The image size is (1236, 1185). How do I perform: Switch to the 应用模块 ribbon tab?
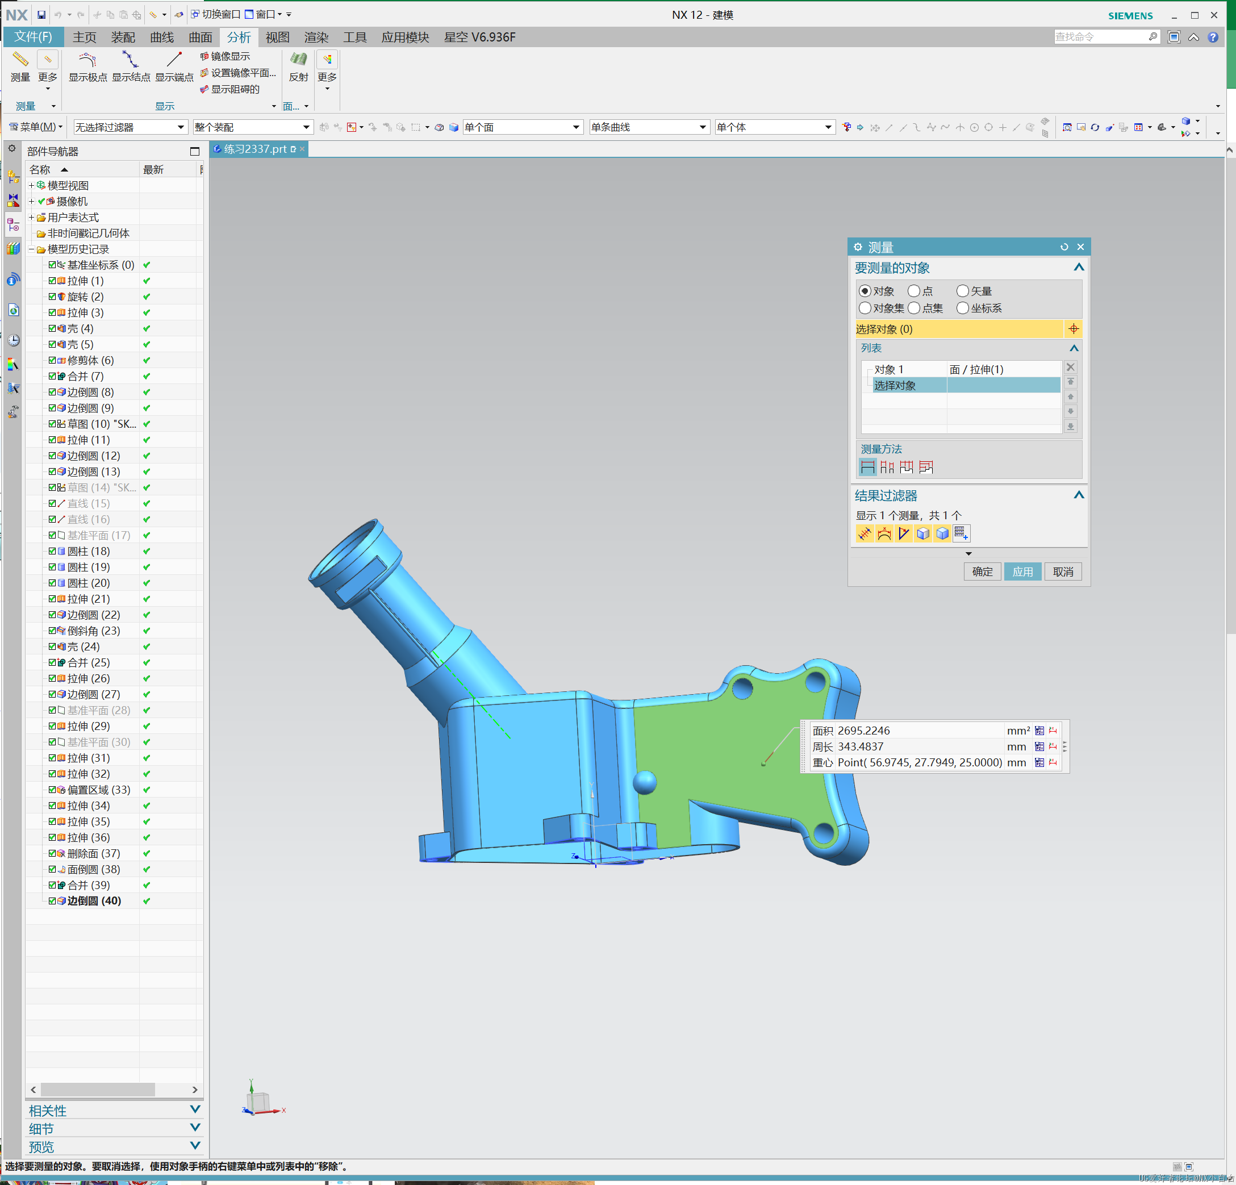[405, 37]
